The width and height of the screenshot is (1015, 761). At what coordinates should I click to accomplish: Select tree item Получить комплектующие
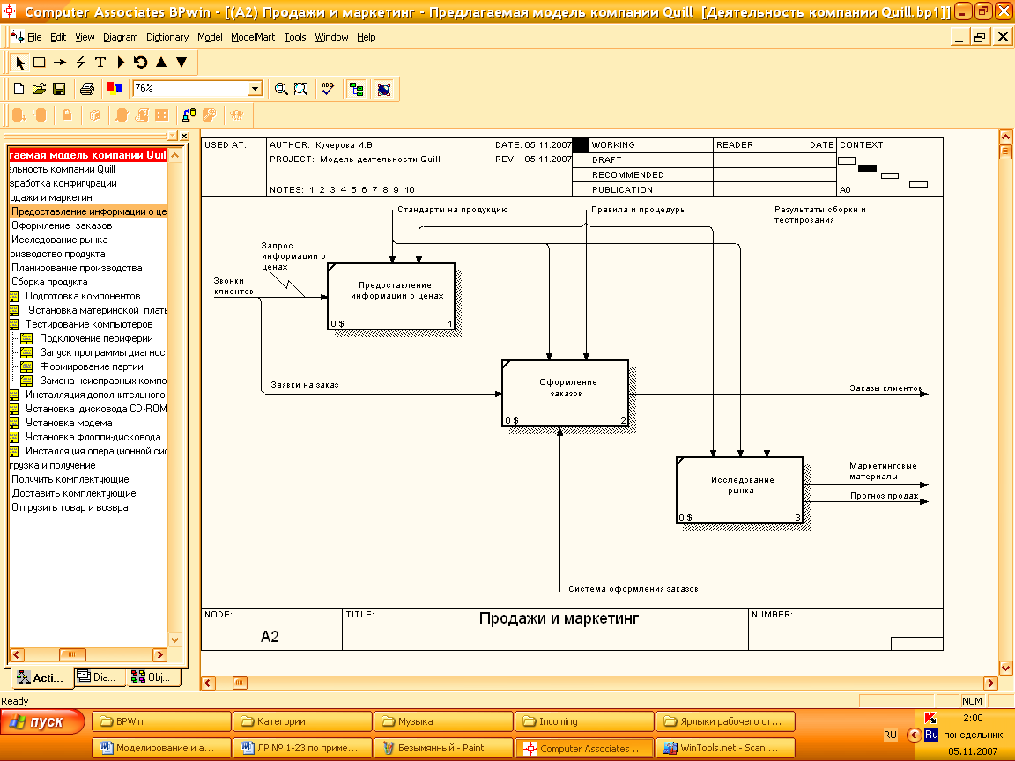(70, 479)
